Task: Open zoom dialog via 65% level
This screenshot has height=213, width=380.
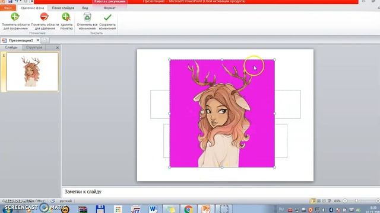Action: tap(337, 201)
